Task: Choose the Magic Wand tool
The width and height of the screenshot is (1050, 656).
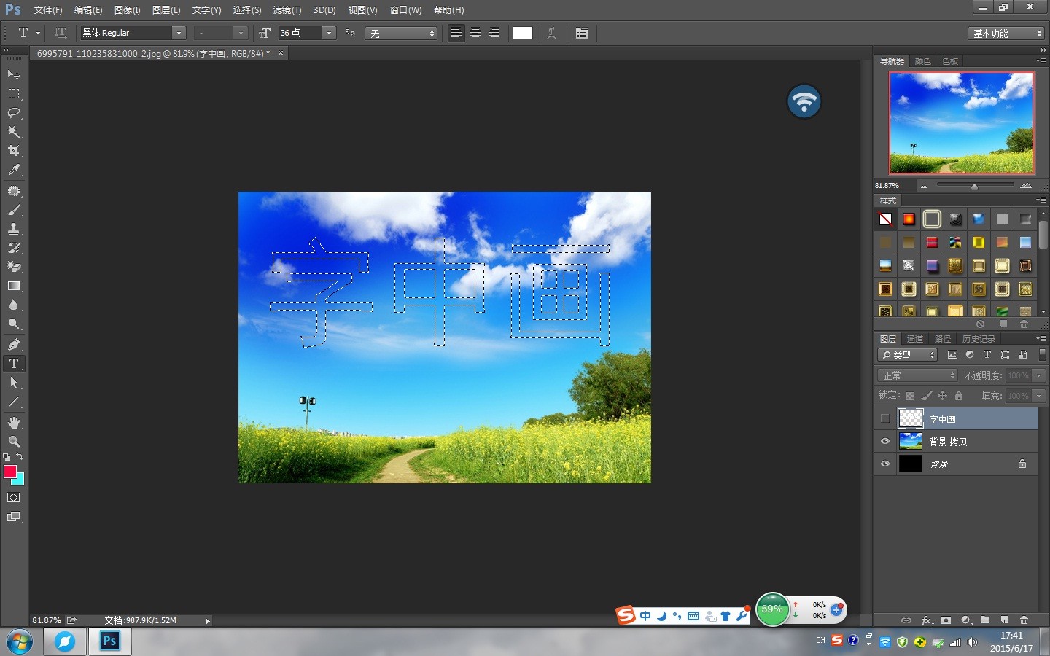Action: tap(14, 132)
